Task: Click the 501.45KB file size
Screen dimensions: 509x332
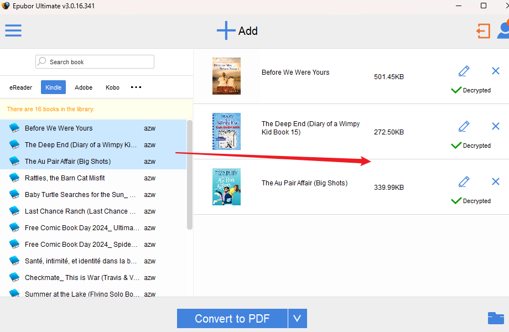Action: tap(388, 76)
